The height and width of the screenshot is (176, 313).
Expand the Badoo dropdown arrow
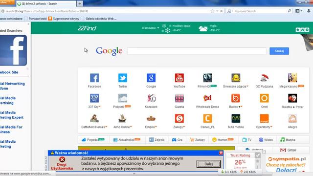coord(241,107)
